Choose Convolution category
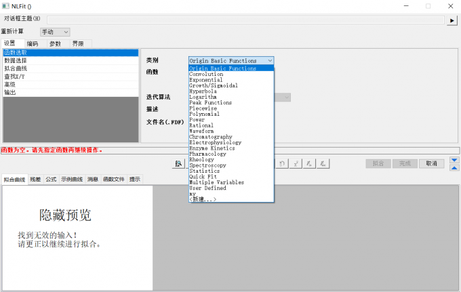The width and height of the screenshot is (461, 292). (231, 74)
